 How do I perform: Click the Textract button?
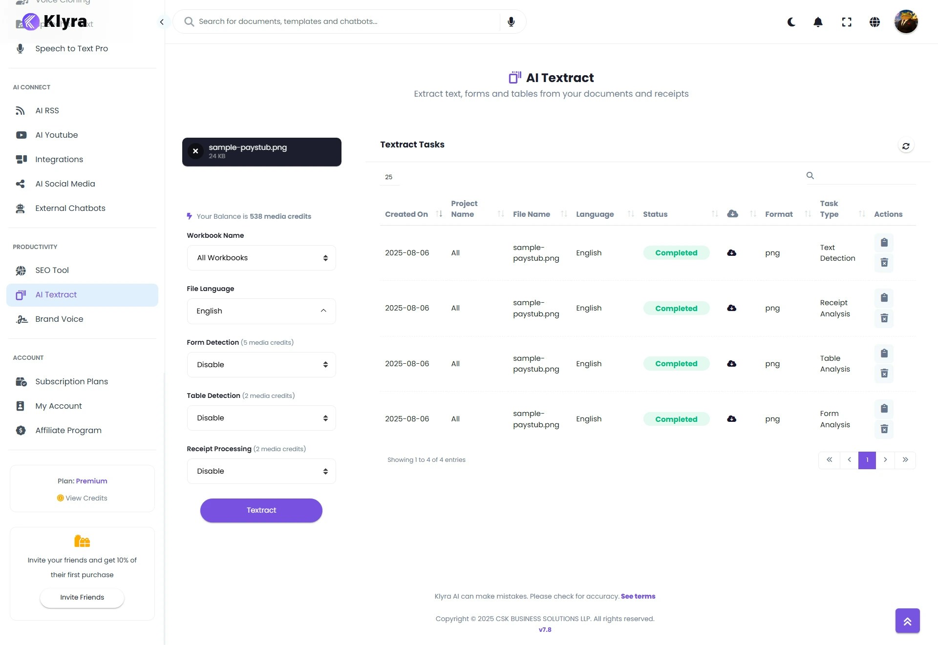click(261, 510)
